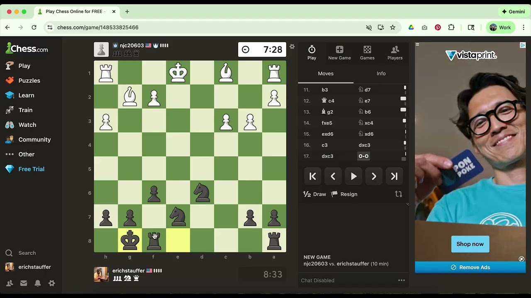531x298 pixels.
Task: Select black's move dxc3 on move 16
Action: coord(364,145)
